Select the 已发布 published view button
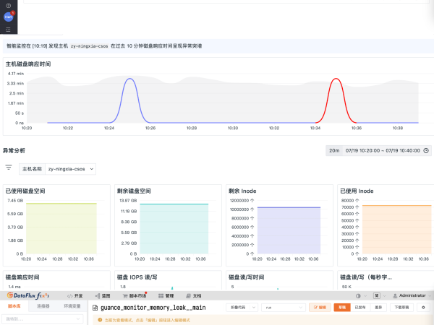This screenshot has width=434, height=325. coord(360,308)
